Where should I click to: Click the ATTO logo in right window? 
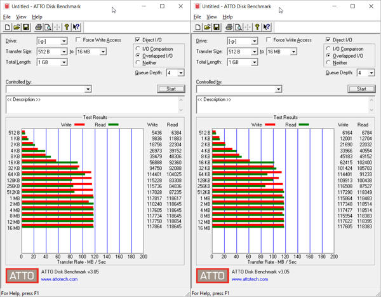pos(213,275)
